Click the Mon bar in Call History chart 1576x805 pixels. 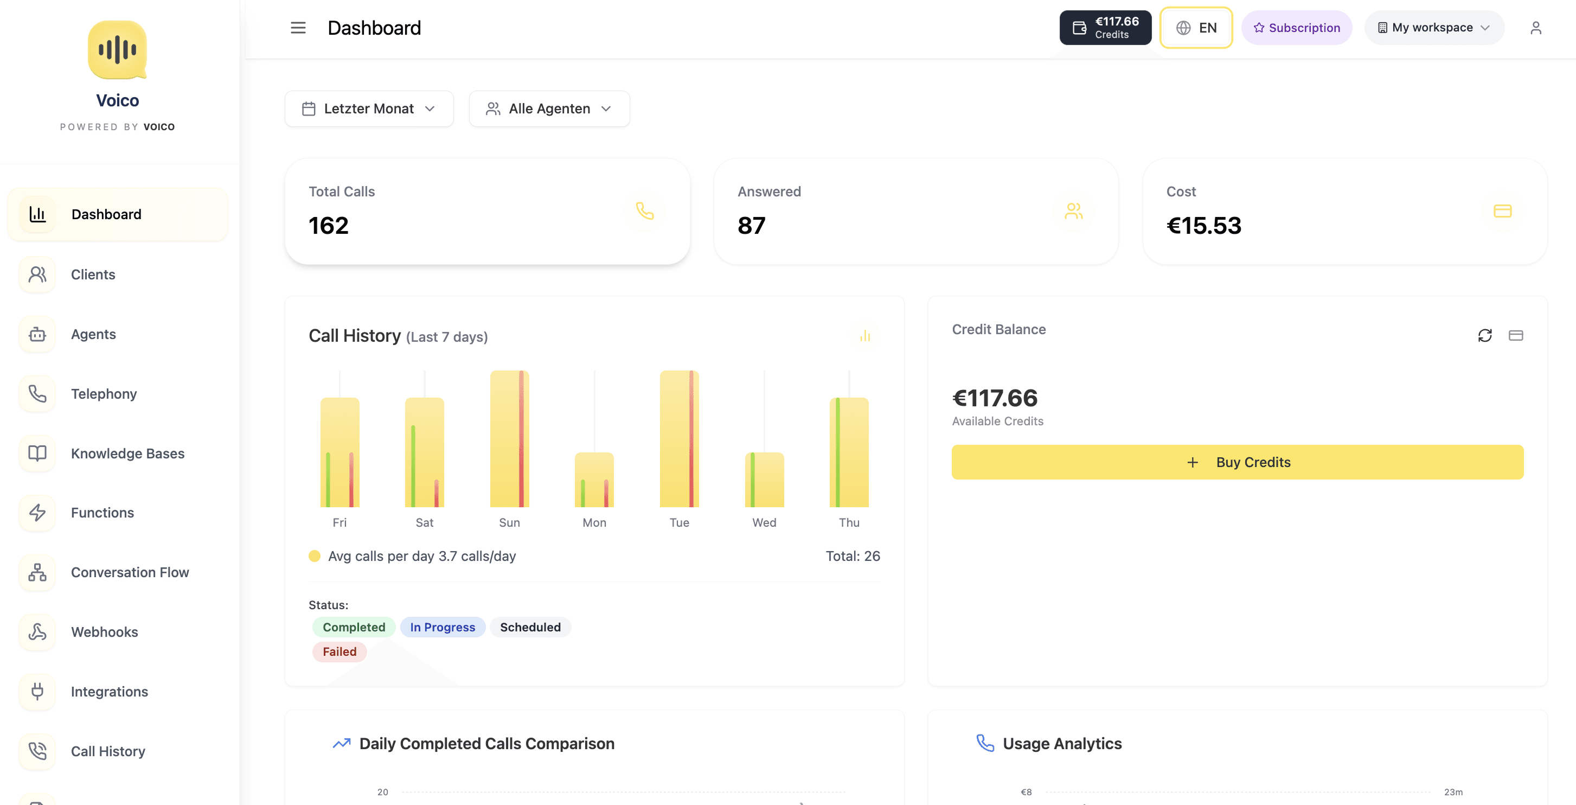594,480
